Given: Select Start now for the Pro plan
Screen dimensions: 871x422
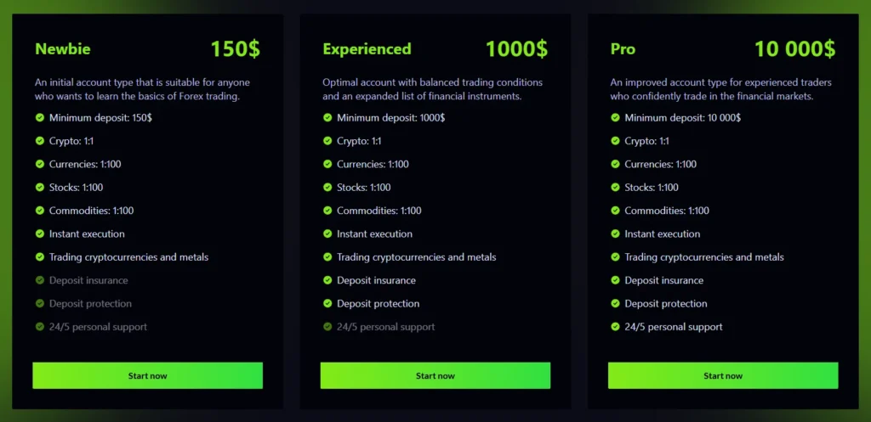Looking at the screenshot, I should [x=723, y=375].
